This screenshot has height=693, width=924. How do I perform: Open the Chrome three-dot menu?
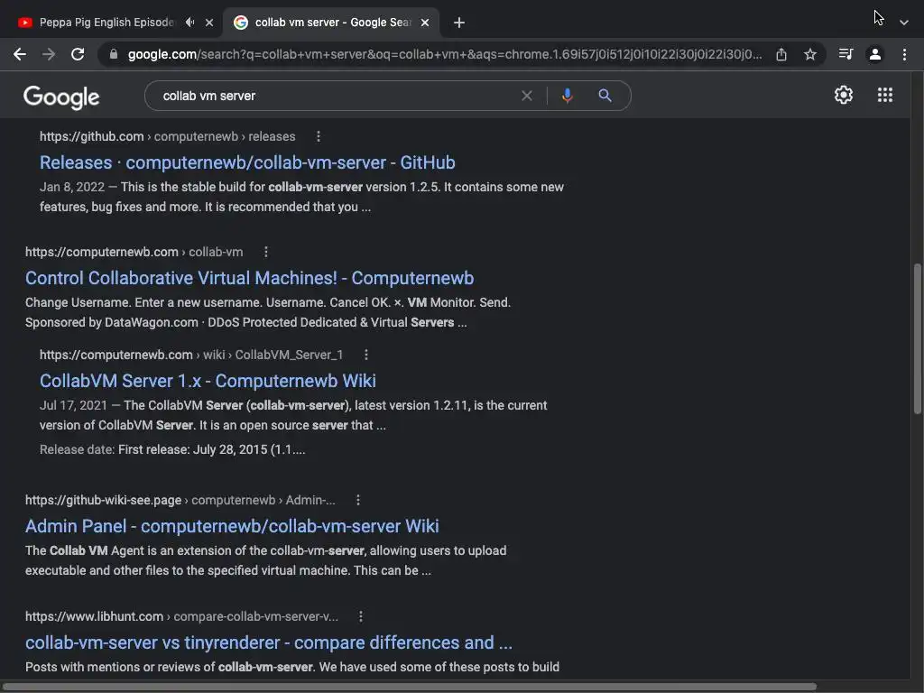tap(904, 54)
